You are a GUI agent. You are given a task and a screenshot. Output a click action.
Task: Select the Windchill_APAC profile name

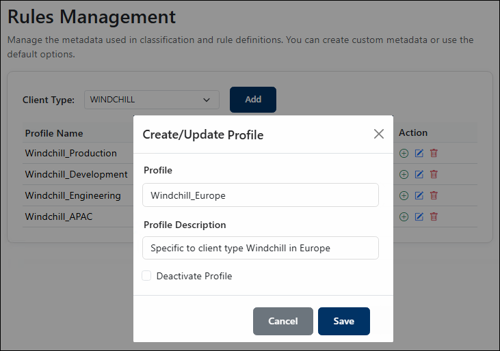[59, 216]
